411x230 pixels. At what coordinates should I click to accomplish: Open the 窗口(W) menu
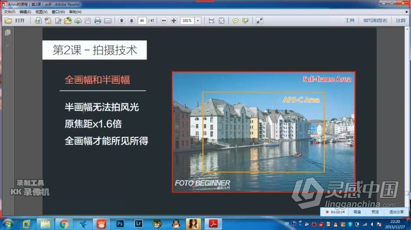(x=58, y=12)
